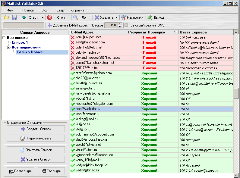Click red X icon for from@ukrpost.net
Image resolution: width=240 pixels, height=178 pixels.
click(73, 37)
